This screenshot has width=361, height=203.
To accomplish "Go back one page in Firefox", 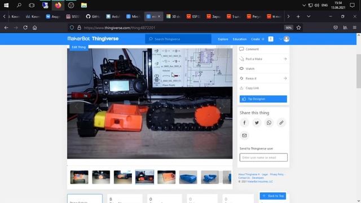I will pos(6,28).
